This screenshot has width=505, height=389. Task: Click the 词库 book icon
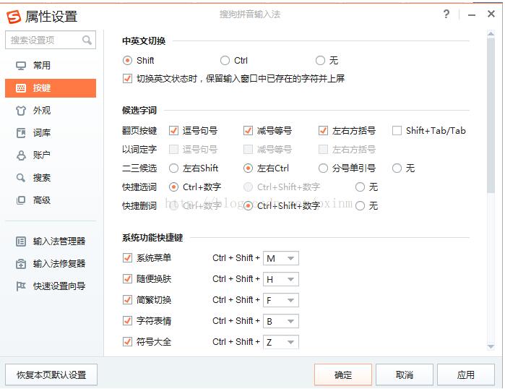pos(21,133)
